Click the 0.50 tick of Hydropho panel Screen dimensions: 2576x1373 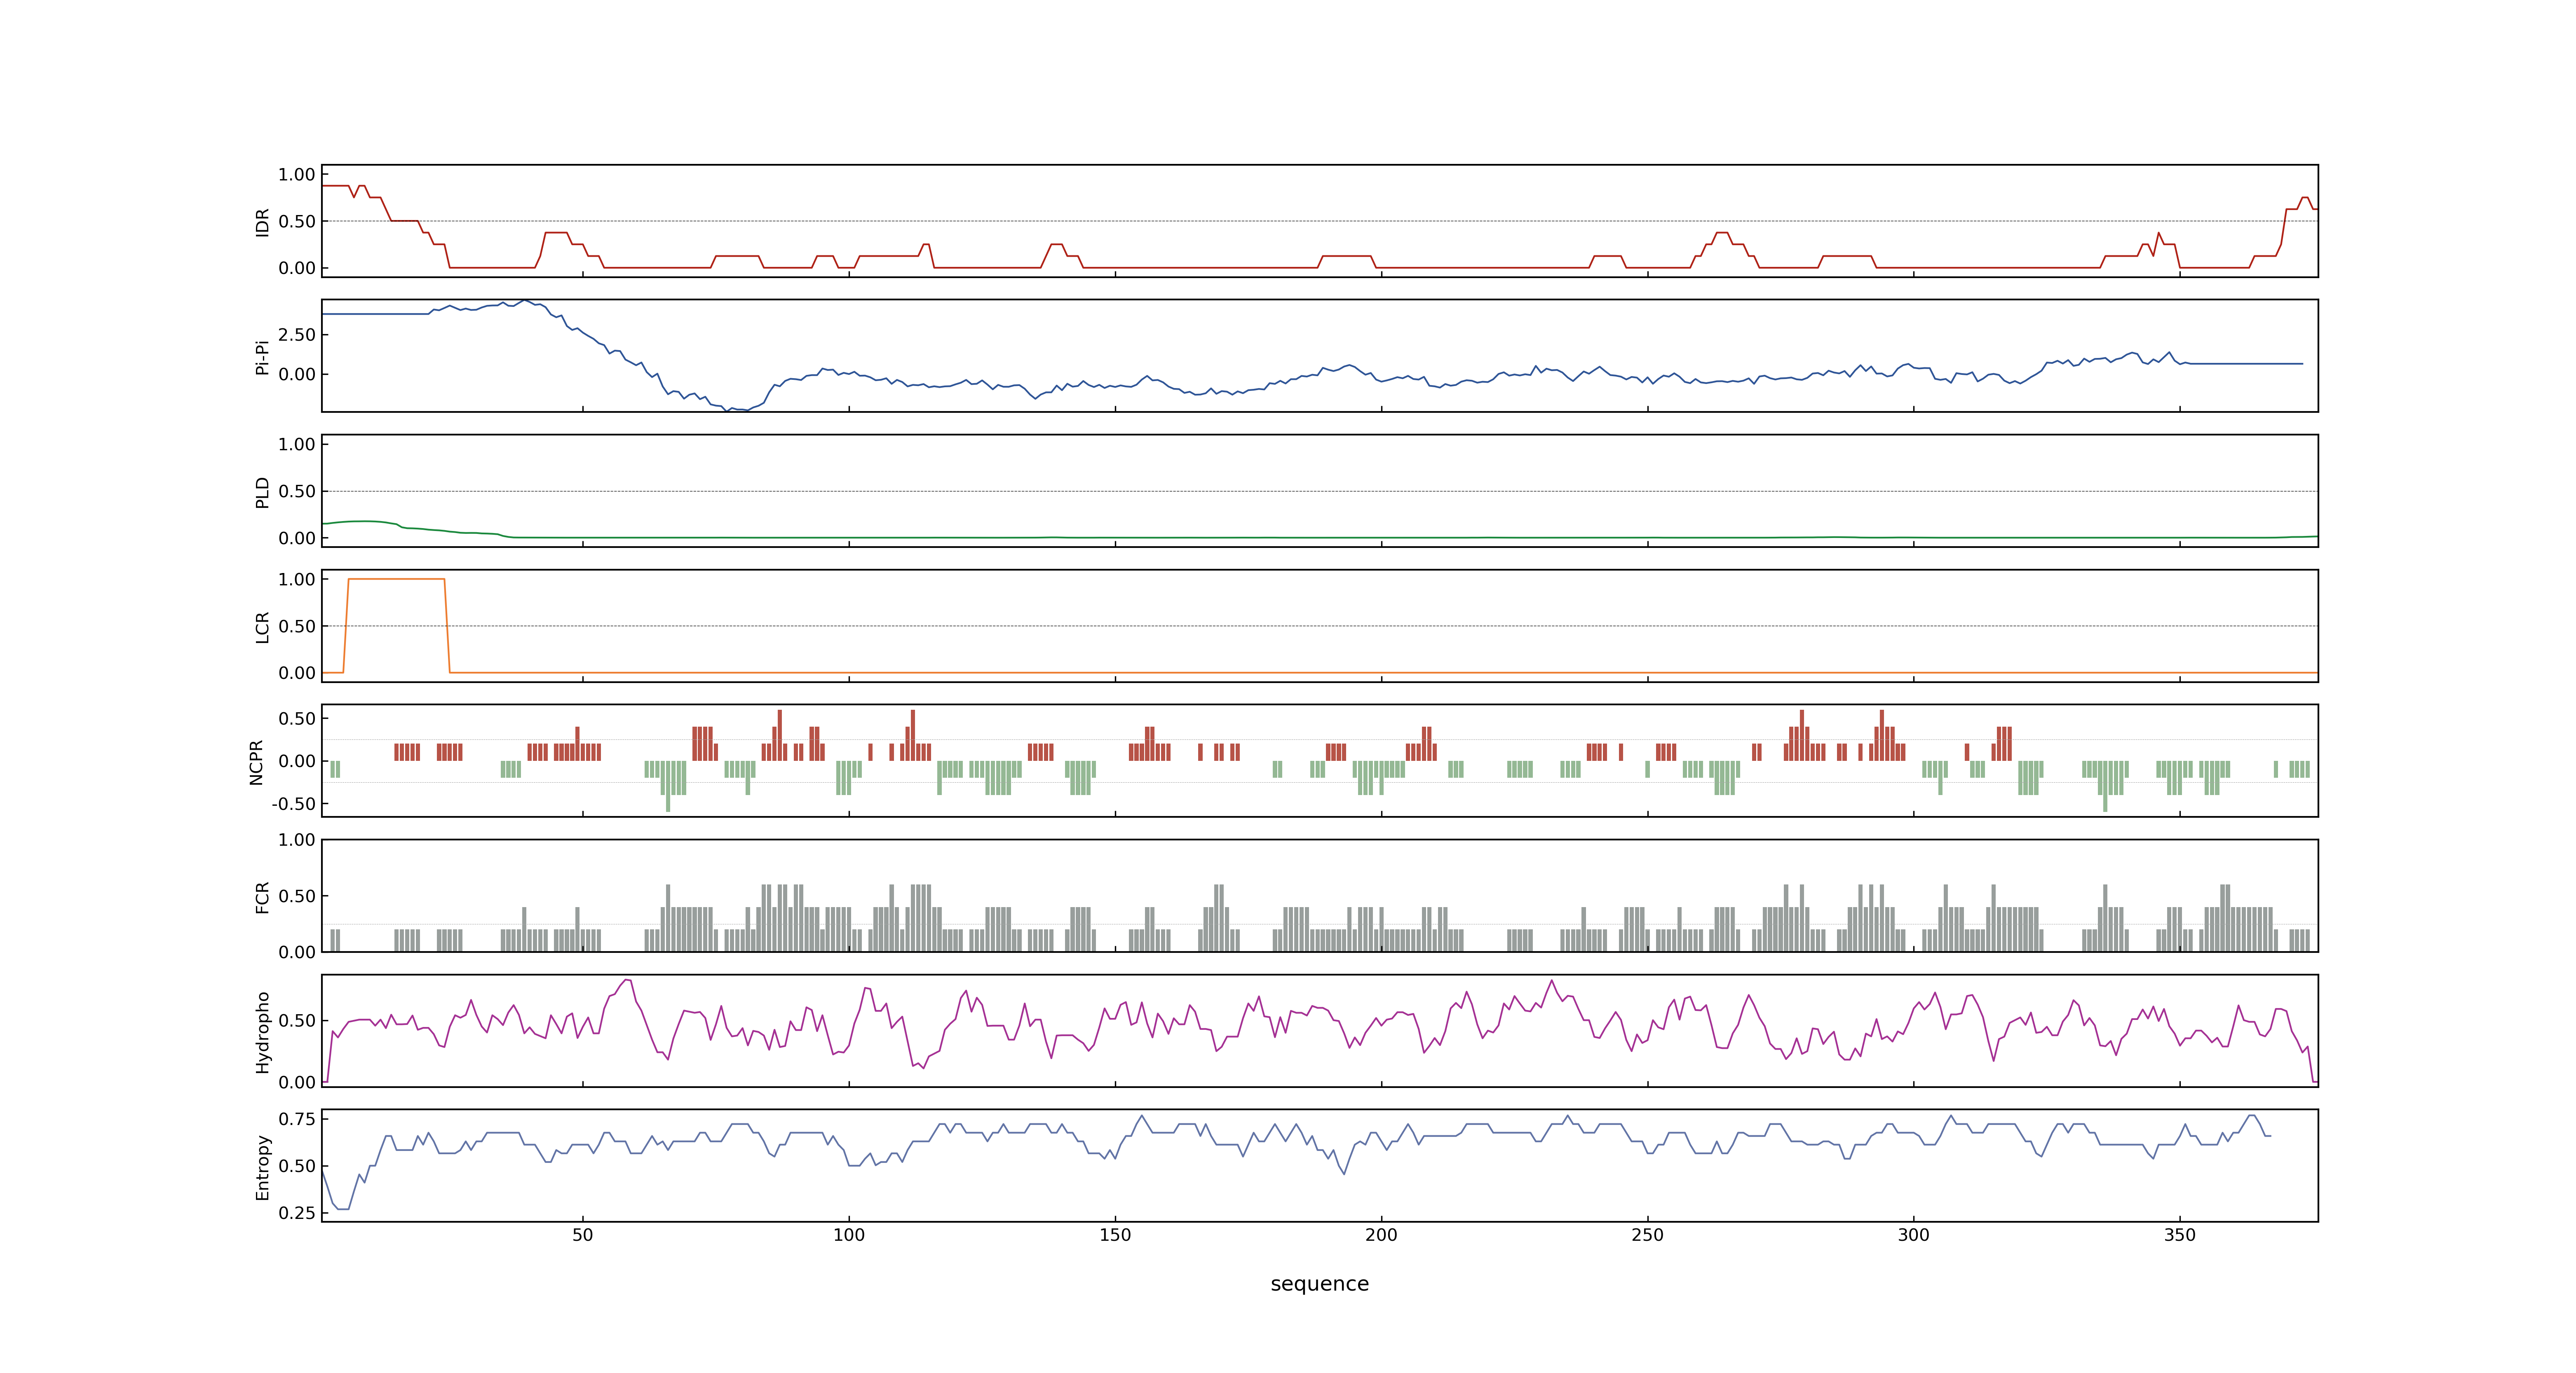pyautogui.click(x=297, y=1020)
